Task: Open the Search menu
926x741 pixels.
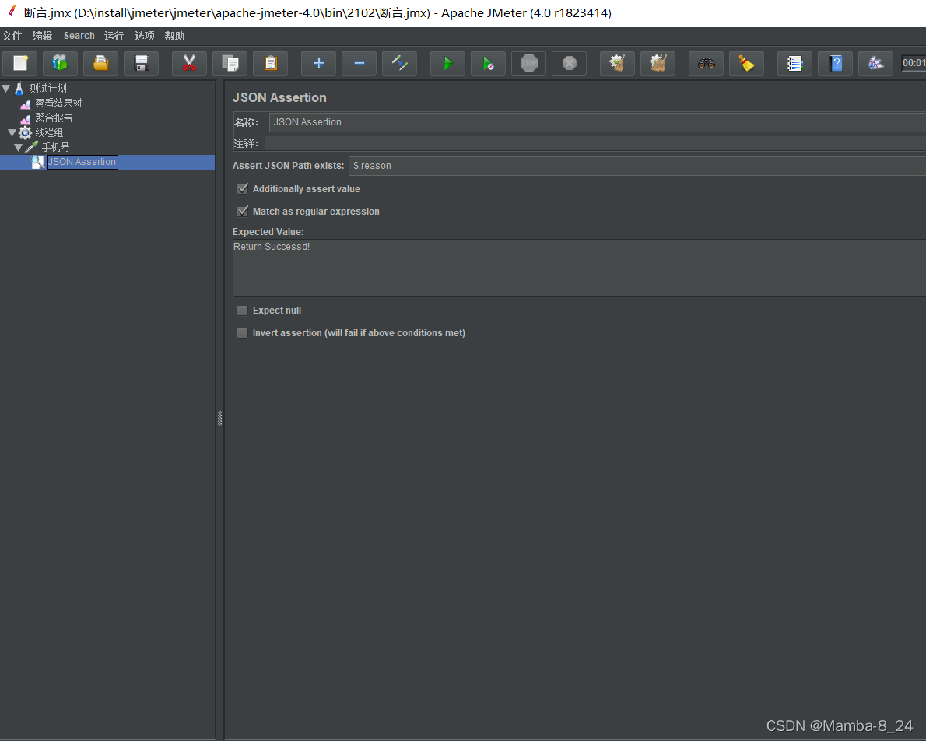Action: click(x=79, y=36)
